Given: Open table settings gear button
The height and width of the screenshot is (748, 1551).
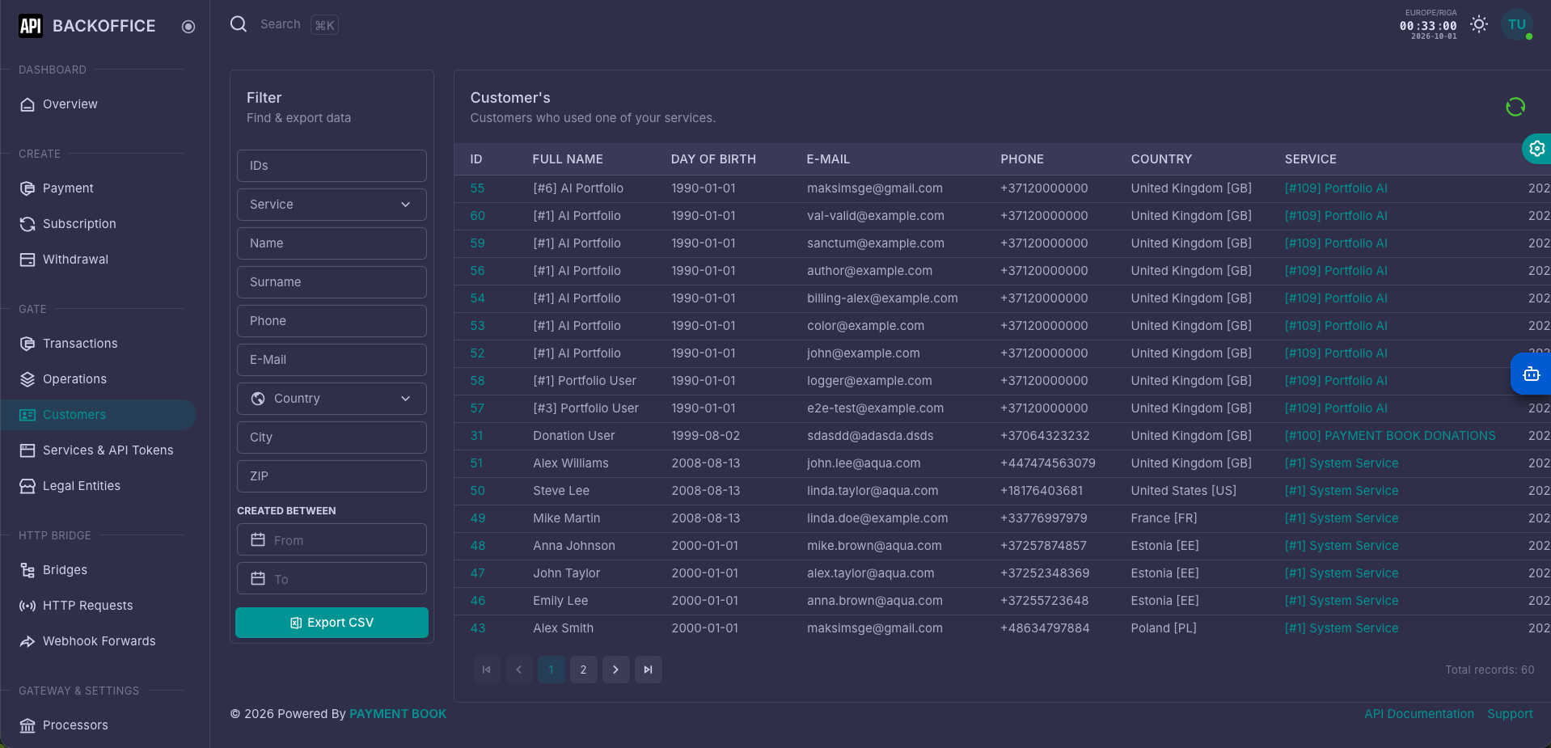Looking at the screenshot, I should coord(1536,149).
